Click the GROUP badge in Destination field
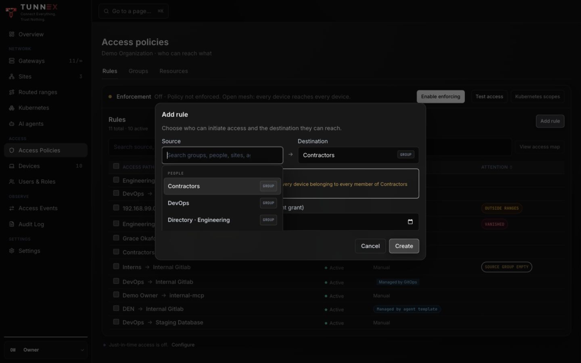The height and width of the screenshot is (363, 581). click(x=406, y=155)
